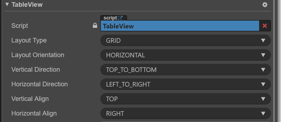Click the lock icon beside the Script field
Image resolution: width=281 pixels, height=122 pixels.
pyautogui.click(x=95, y=26)
